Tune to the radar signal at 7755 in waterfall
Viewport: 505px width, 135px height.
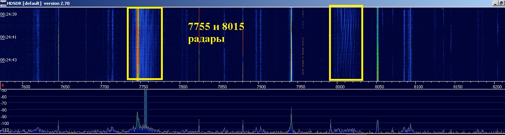[145, 43]
